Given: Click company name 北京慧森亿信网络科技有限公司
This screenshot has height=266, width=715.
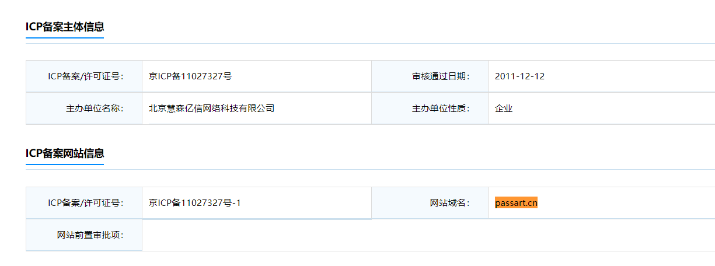Looking at the screenshot, I should pyautogui.click(x=211, y=108).
